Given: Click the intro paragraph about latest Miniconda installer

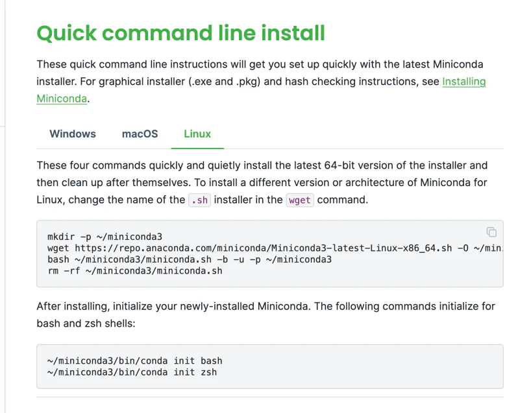Looking at the screenshot, I should click(260, 65).
